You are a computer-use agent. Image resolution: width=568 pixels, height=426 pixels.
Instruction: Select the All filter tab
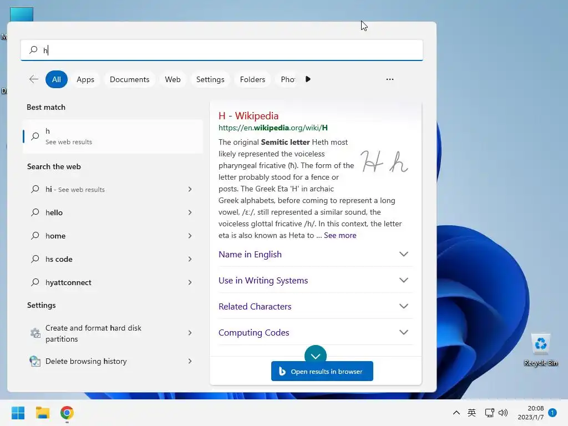pos(57,79)
